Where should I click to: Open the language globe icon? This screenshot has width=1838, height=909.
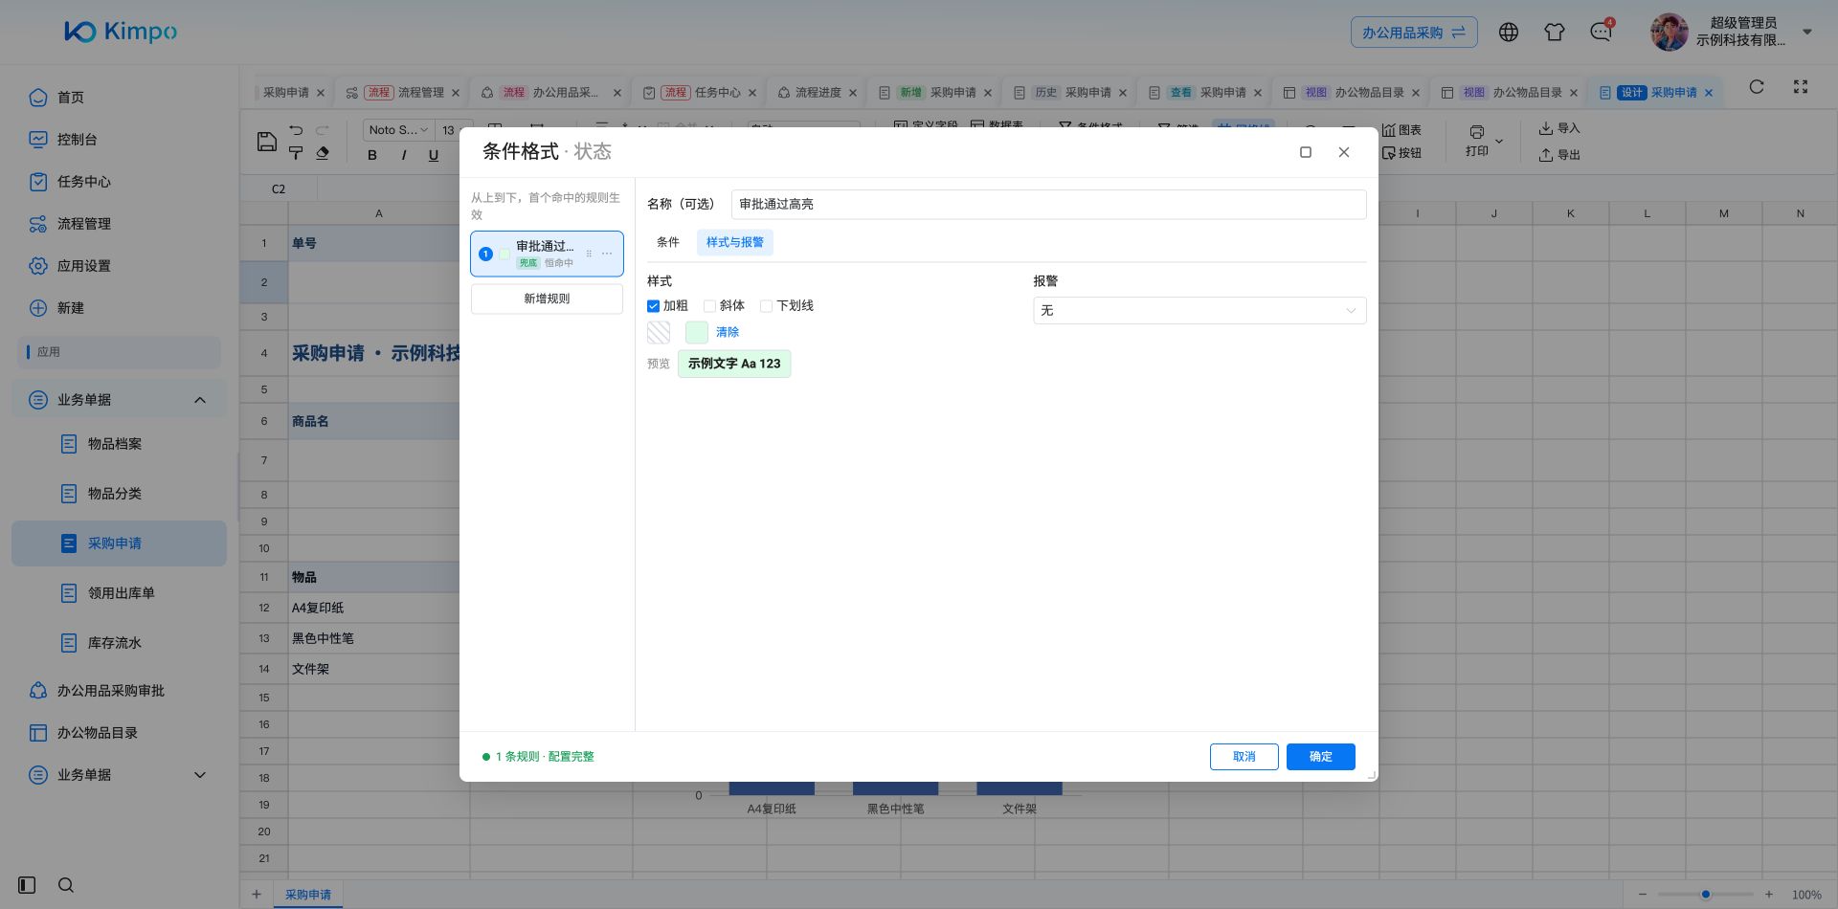coord(1509,33)
